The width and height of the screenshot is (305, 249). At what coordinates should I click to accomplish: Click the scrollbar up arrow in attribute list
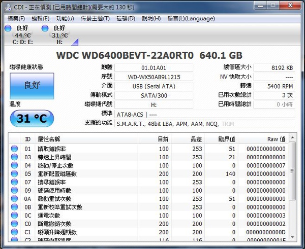(292, 137)
